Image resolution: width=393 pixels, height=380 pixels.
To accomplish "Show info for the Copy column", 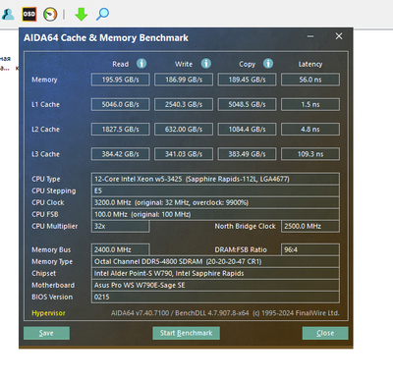I will 268,64.
